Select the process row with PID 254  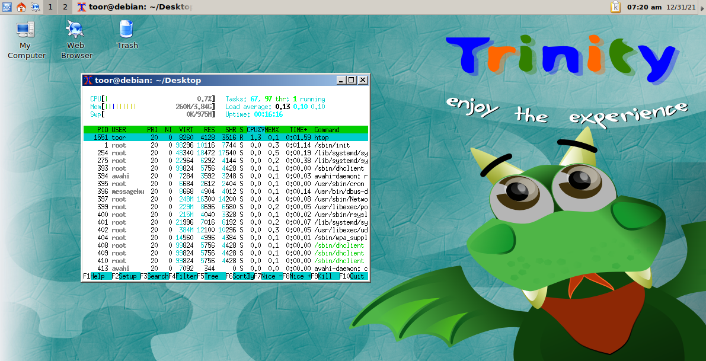(226, 152)
